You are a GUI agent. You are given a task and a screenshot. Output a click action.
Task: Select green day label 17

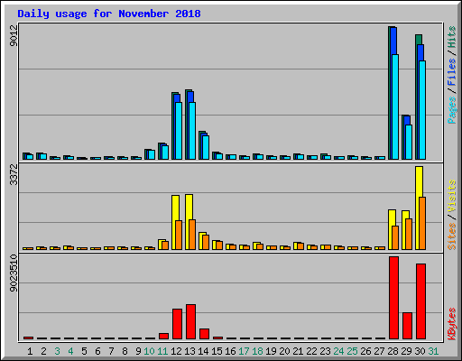pyautogui.click(x=244, y=351)
